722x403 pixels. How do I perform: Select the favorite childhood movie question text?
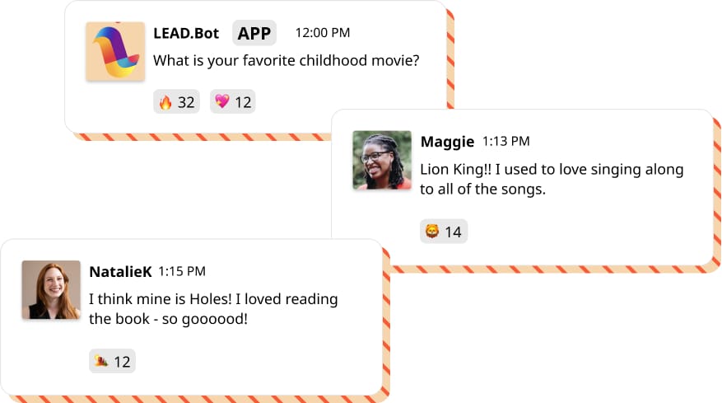(x=286, y=60)
